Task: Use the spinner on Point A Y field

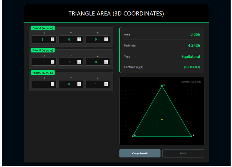Action: 79,39
